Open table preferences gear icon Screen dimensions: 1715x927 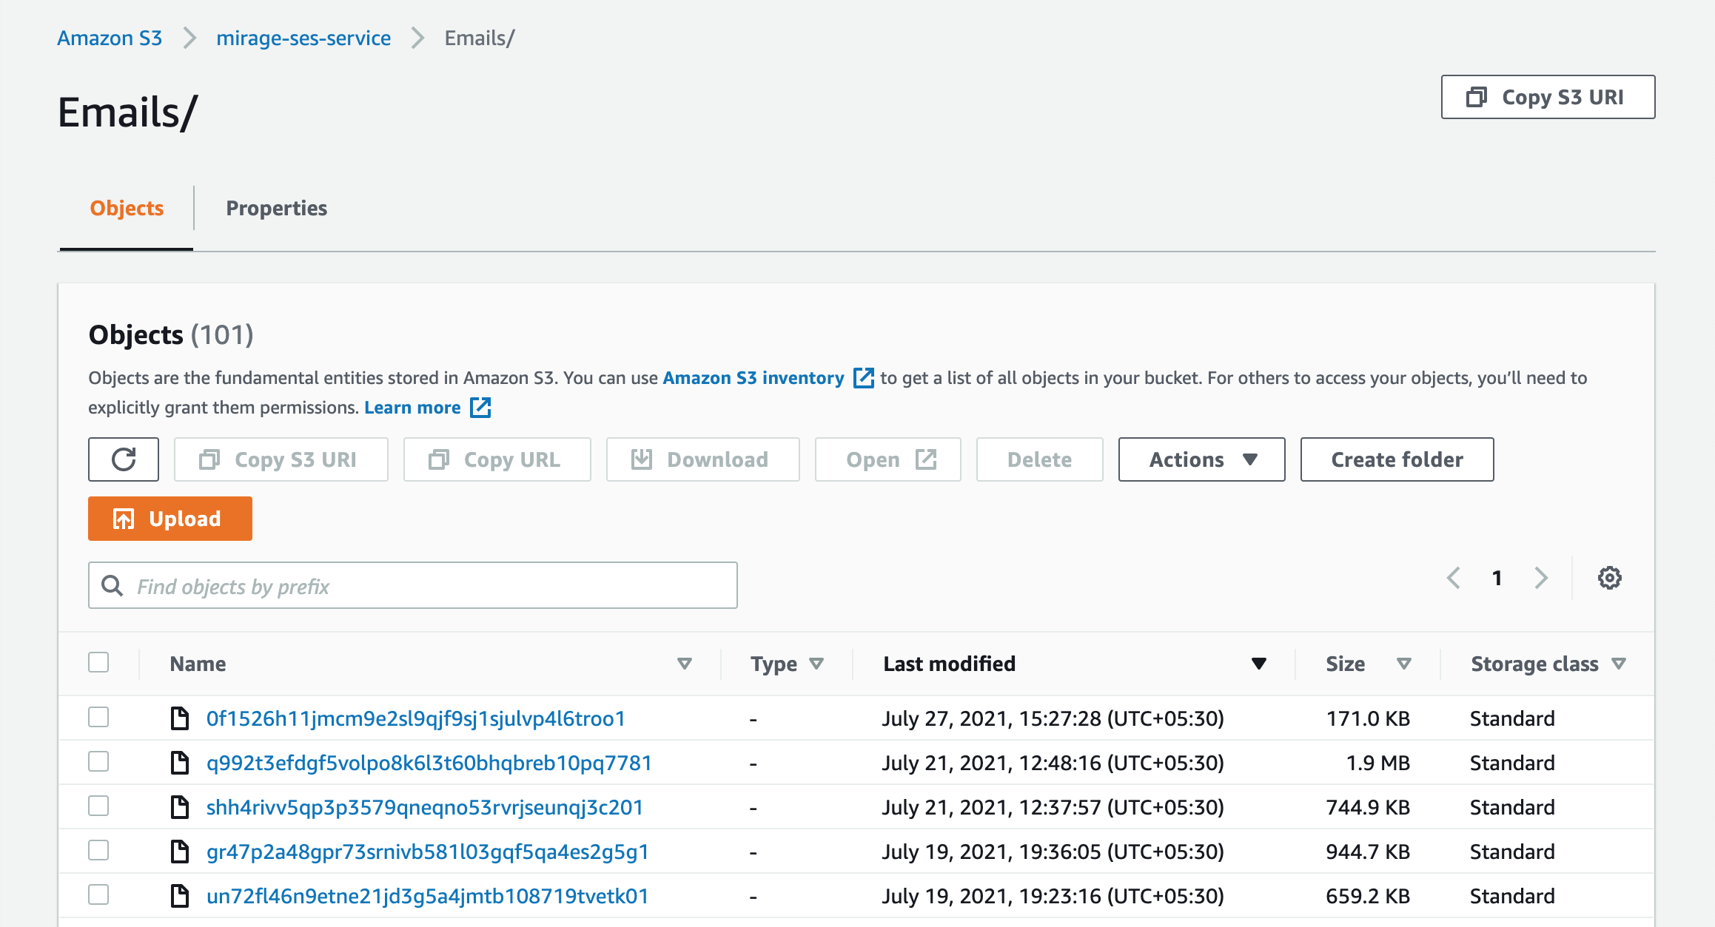tap(1609, 578)
